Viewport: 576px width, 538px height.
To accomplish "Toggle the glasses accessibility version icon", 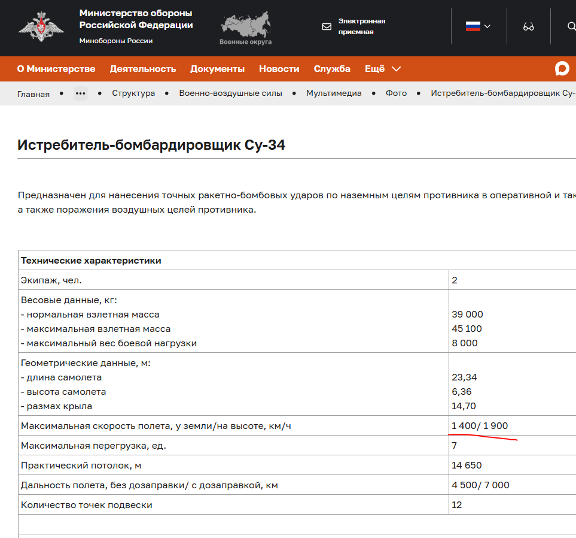I will [x=528, y=26].
